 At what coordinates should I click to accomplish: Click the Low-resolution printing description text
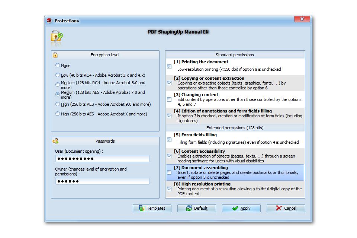229,69
